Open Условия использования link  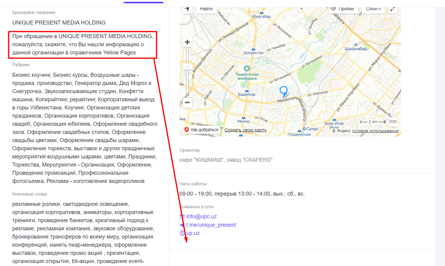375,131
